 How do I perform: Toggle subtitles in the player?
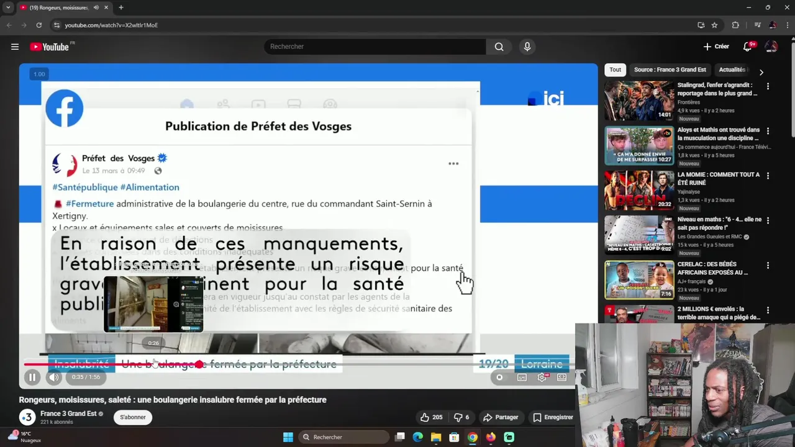522,377
